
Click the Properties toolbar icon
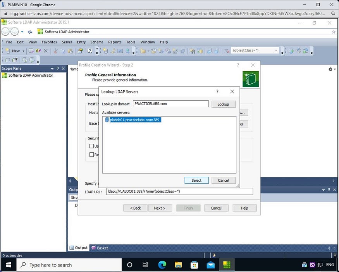80,51
